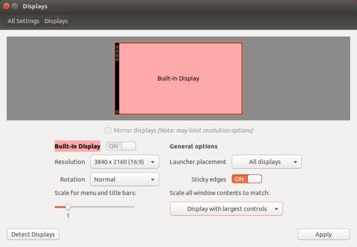Click the Resolution dropdown arrow
This screenshot has width=357, height=247.
(x=153, y=162)
